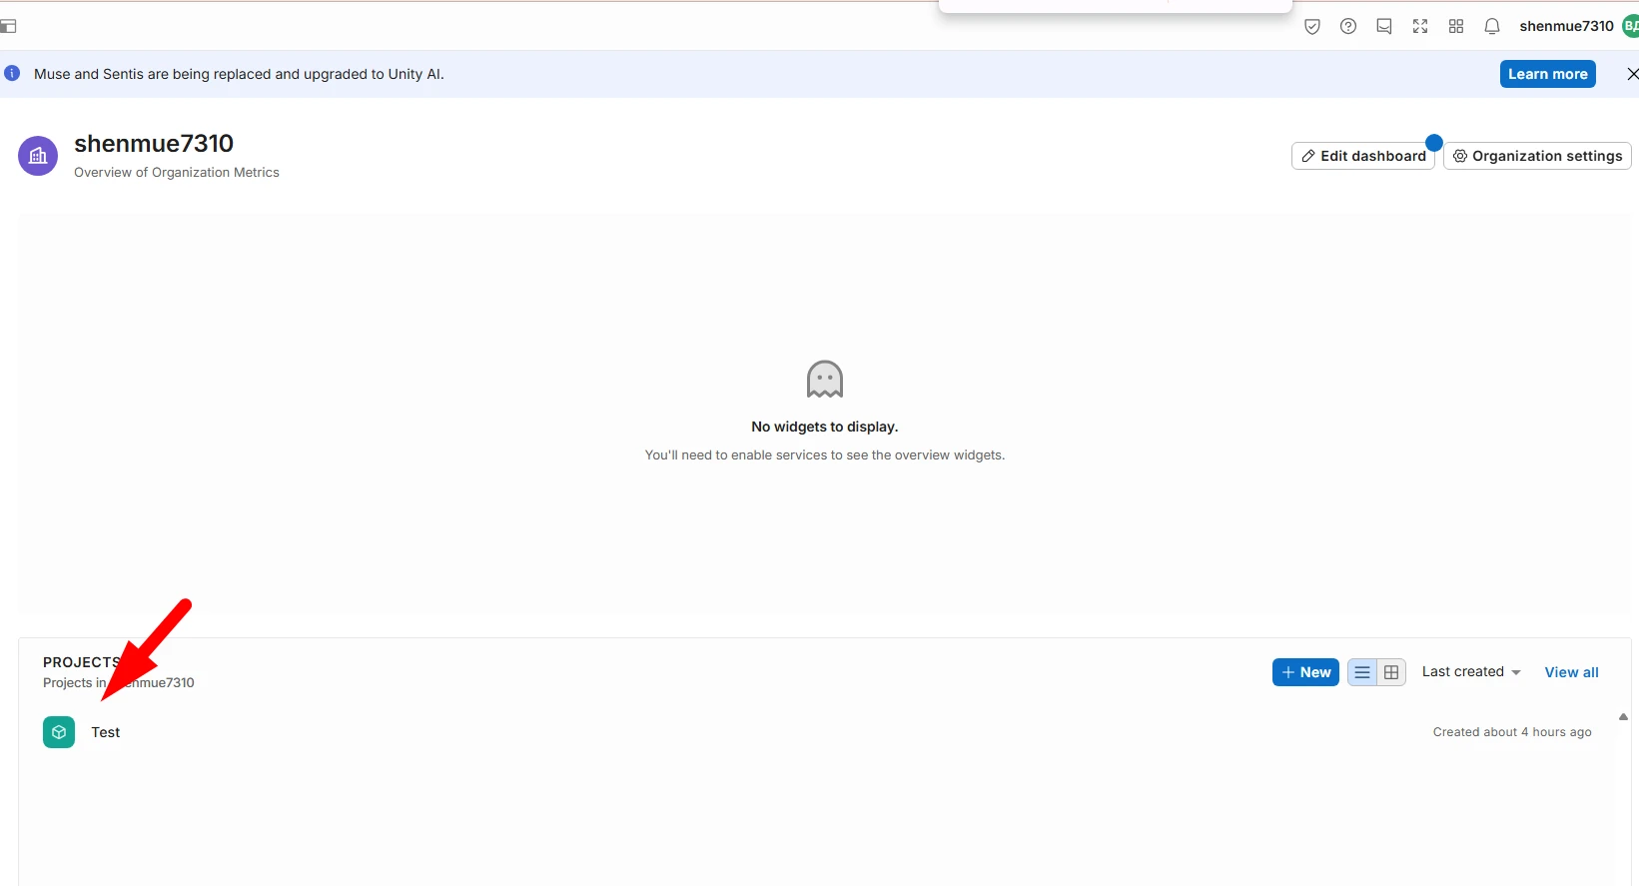Click the info icon in banner
The height and width of the screenshot is (886, 1639).
click(x=12, y=73)
